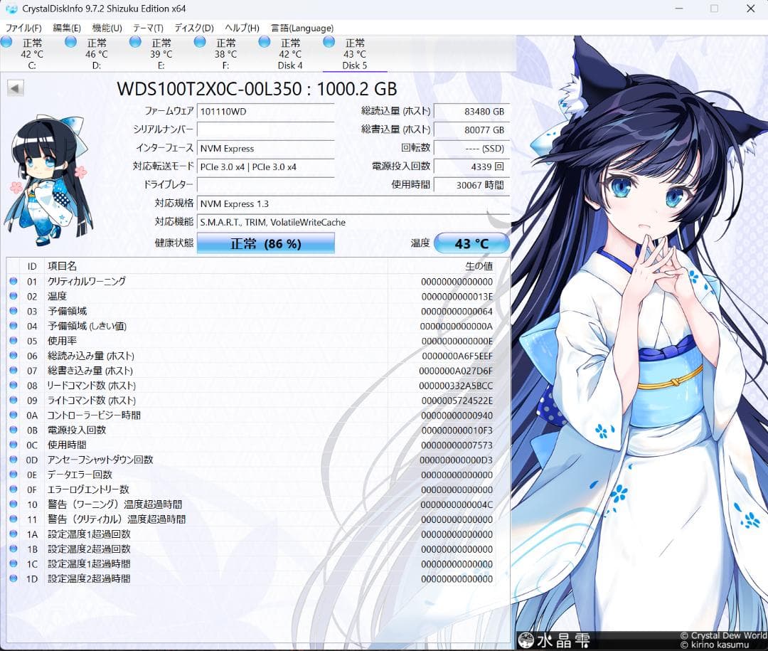Click the 正常 (86 %) health status button

265,243
